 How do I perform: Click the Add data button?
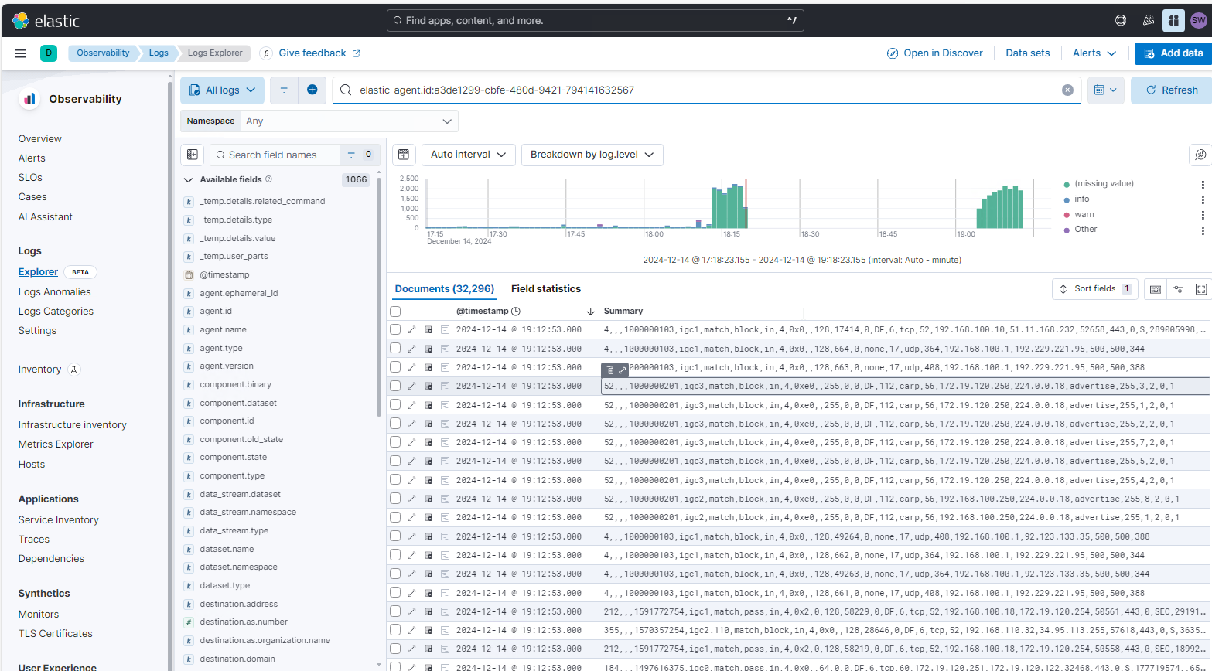(x=1173, y=53)
